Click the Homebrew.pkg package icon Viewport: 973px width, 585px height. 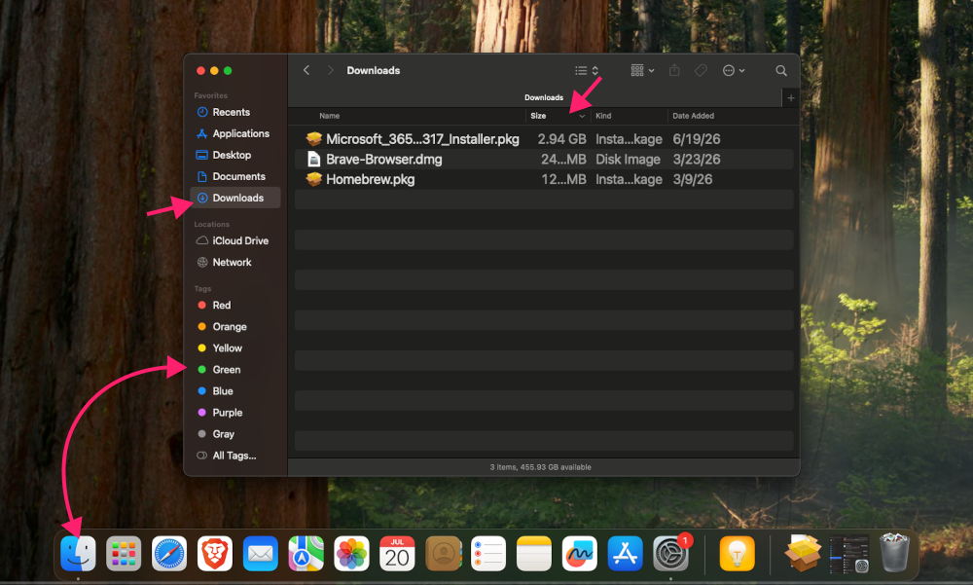314,179
